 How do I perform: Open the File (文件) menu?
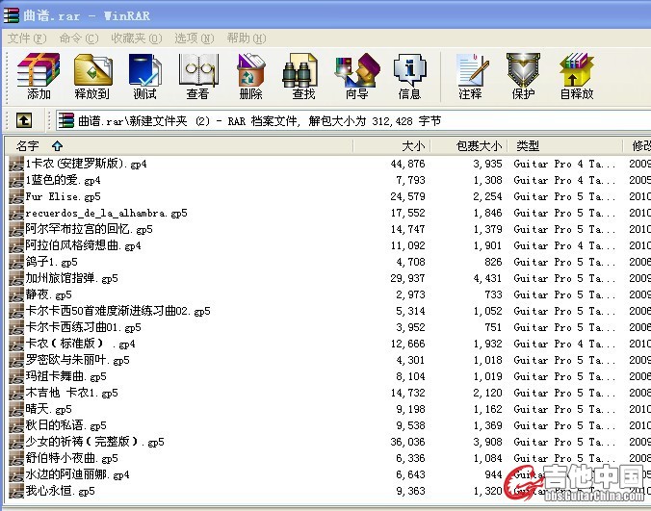click(26, 38)
